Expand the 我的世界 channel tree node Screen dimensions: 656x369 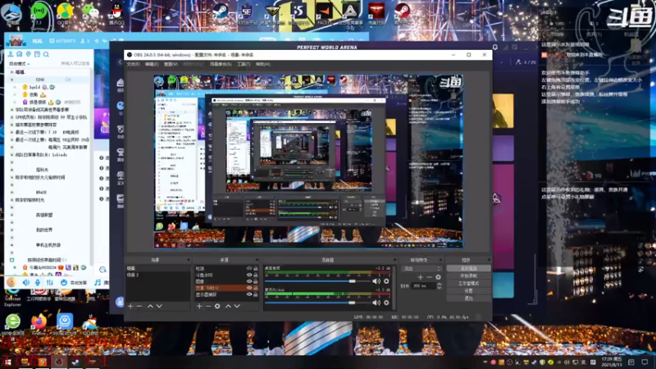pos(11,230)
